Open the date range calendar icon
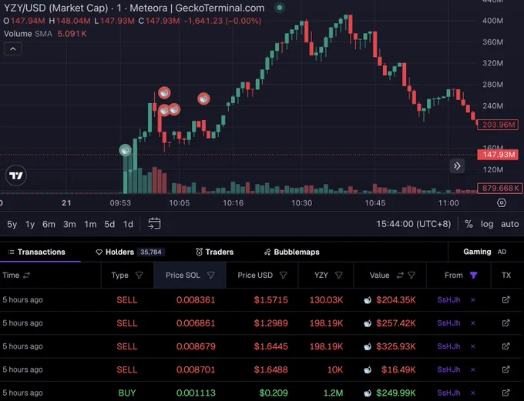Screen dimensions: 524x401 click(154, 224)
